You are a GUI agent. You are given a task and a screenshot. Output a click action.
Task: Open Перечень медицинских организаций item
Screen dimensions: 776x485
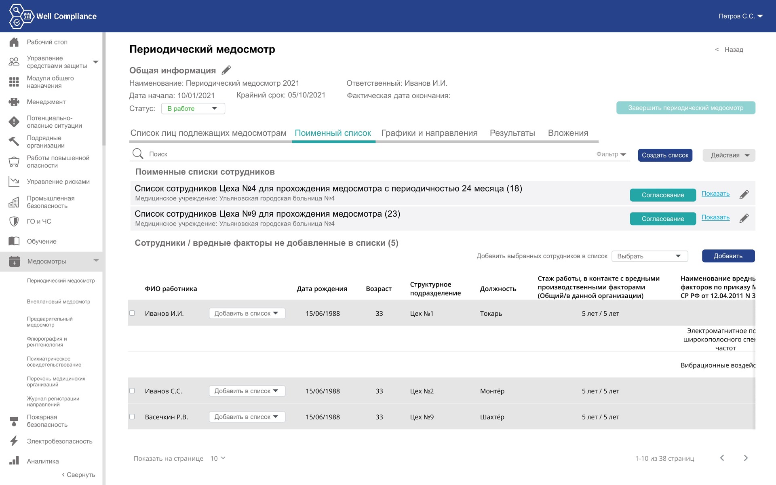coord(56,382)
